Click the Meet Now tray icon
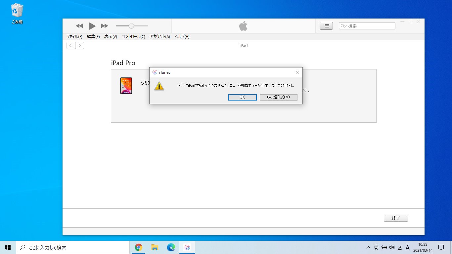 coord(376,247)
